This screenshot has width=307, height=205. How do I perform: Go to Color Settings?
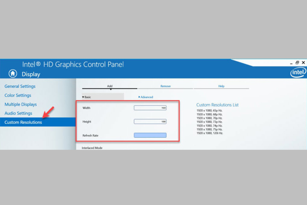point(18,95)
